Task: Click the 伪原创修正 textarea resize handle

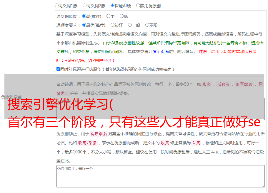Action: pos(263,186)
